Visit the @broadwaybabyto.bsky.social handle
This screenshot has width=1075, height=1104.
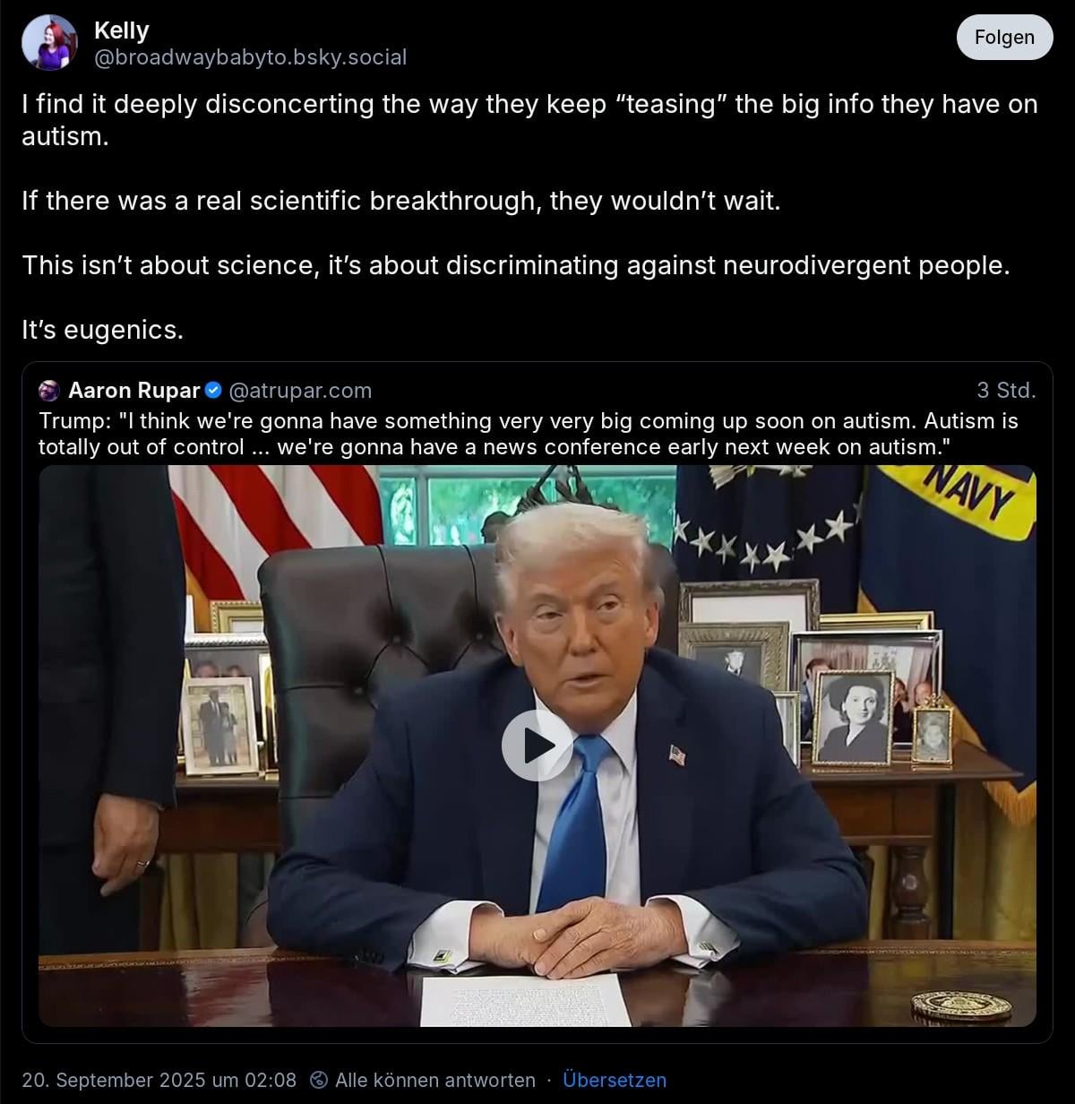pos(250,57)
